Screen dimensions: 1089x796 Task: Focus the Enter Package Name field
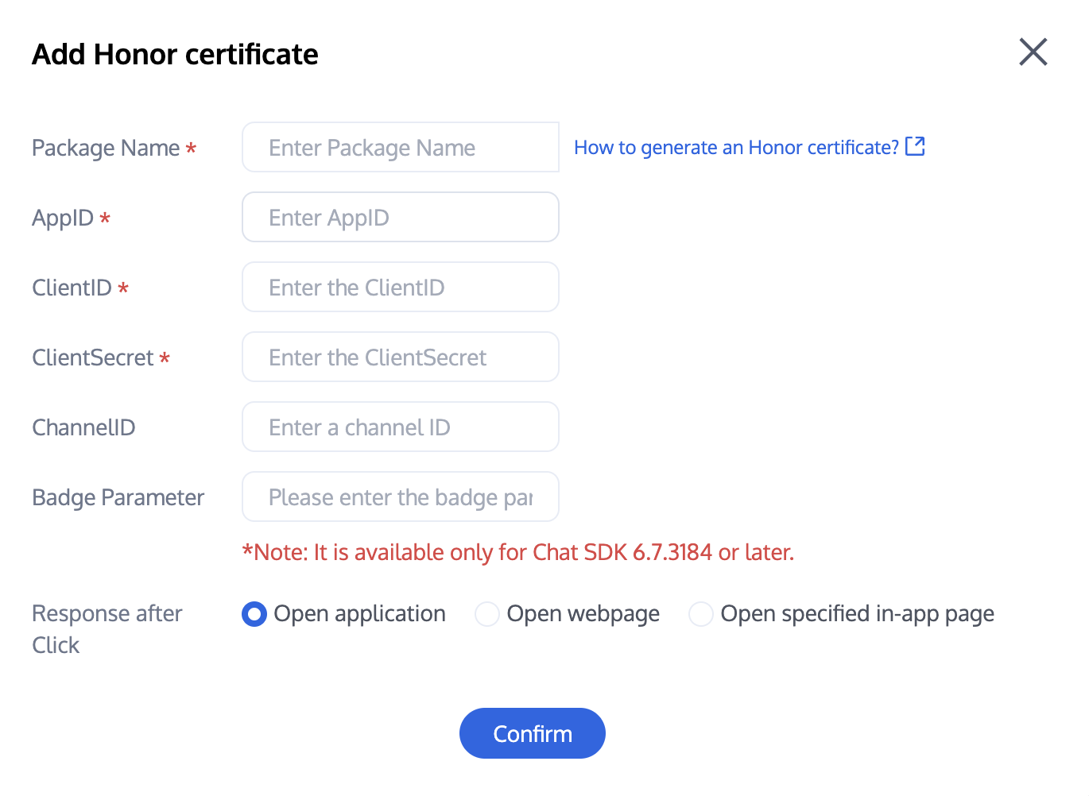tap(401, 148)
